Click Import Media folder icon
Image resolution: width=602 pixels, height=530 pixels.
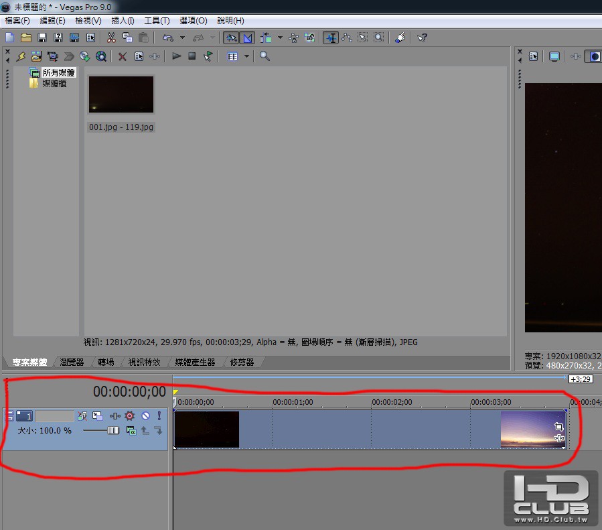[x=37, y=56]
